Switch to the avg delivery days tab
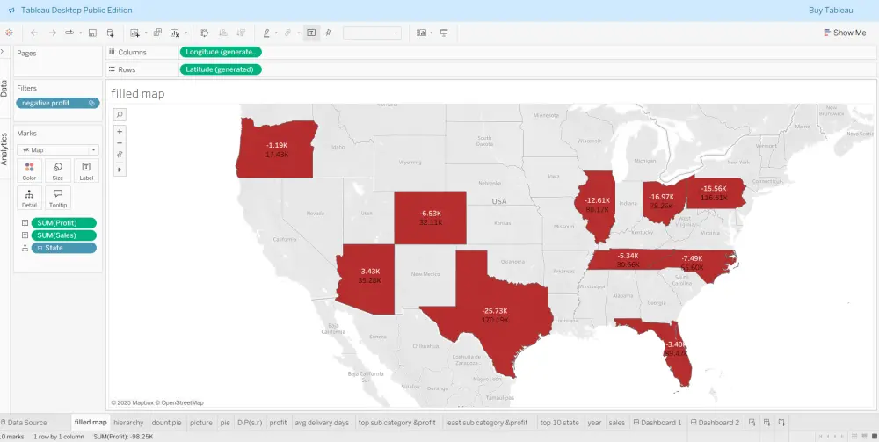Image resolution: width=879 pixels, height=442 pixels. point(322,423)
